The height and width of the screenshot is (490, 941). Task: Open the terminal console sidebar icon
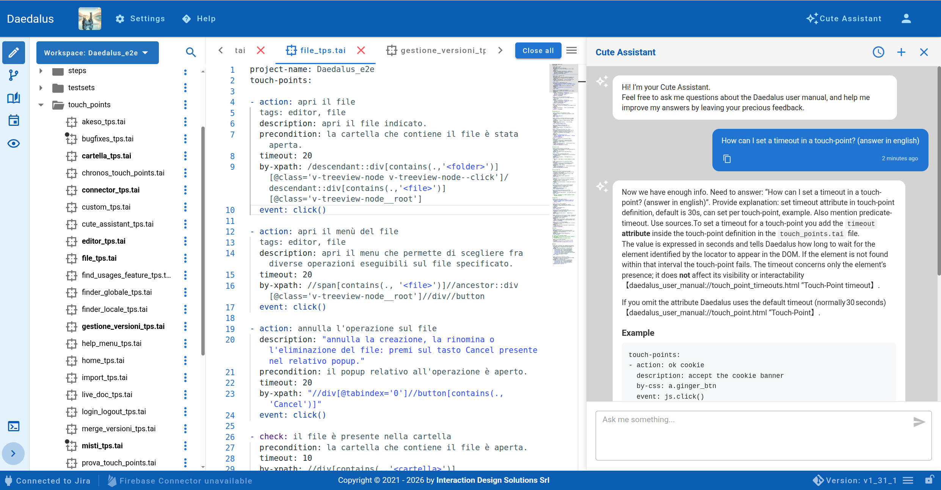pos(14,426)
